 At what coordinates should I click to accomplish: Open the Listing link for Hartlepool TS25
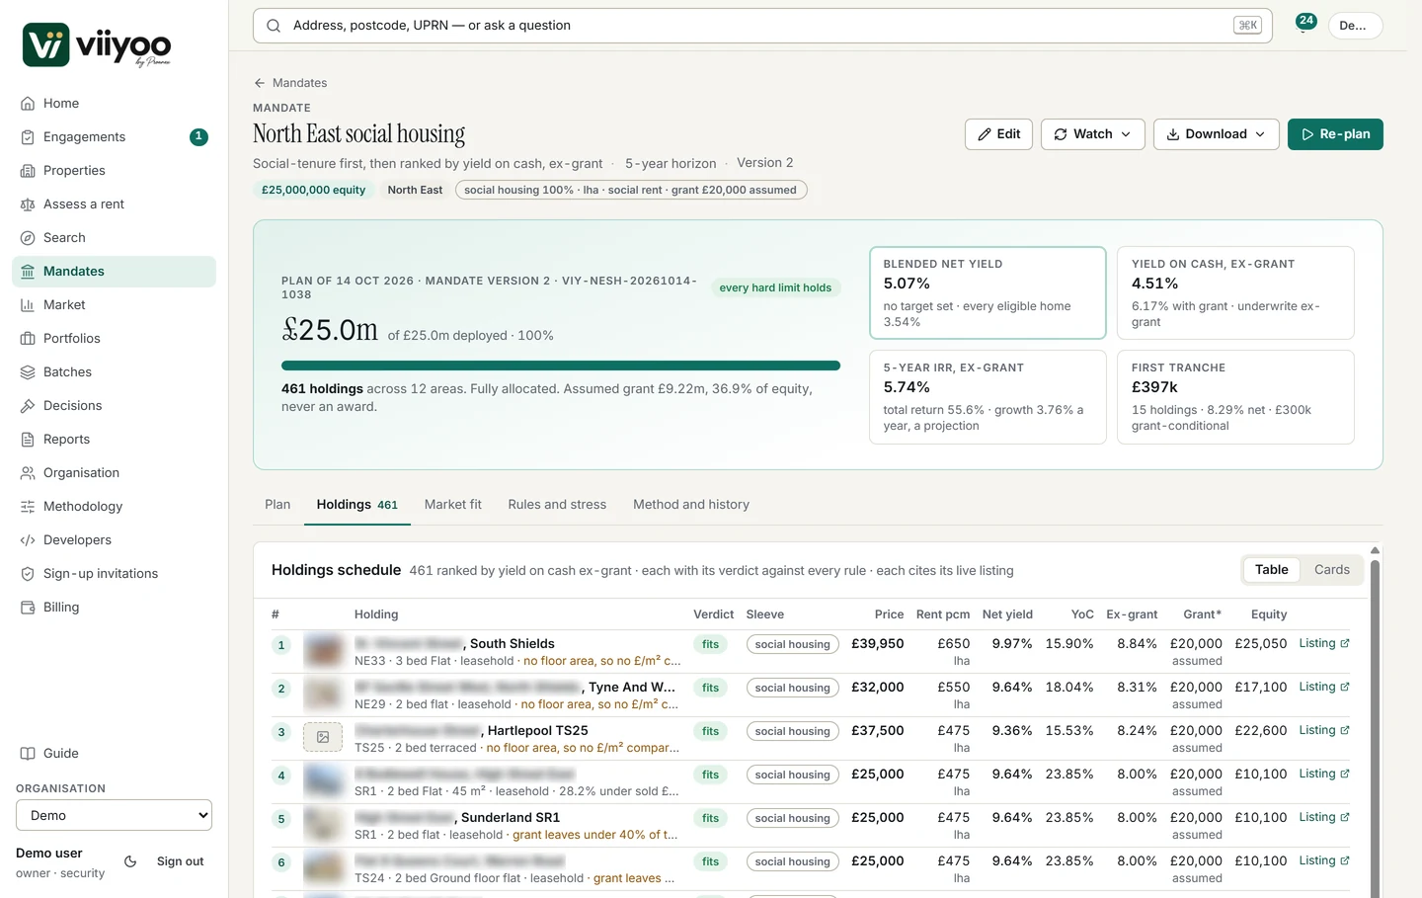(x=1324, y=731)
